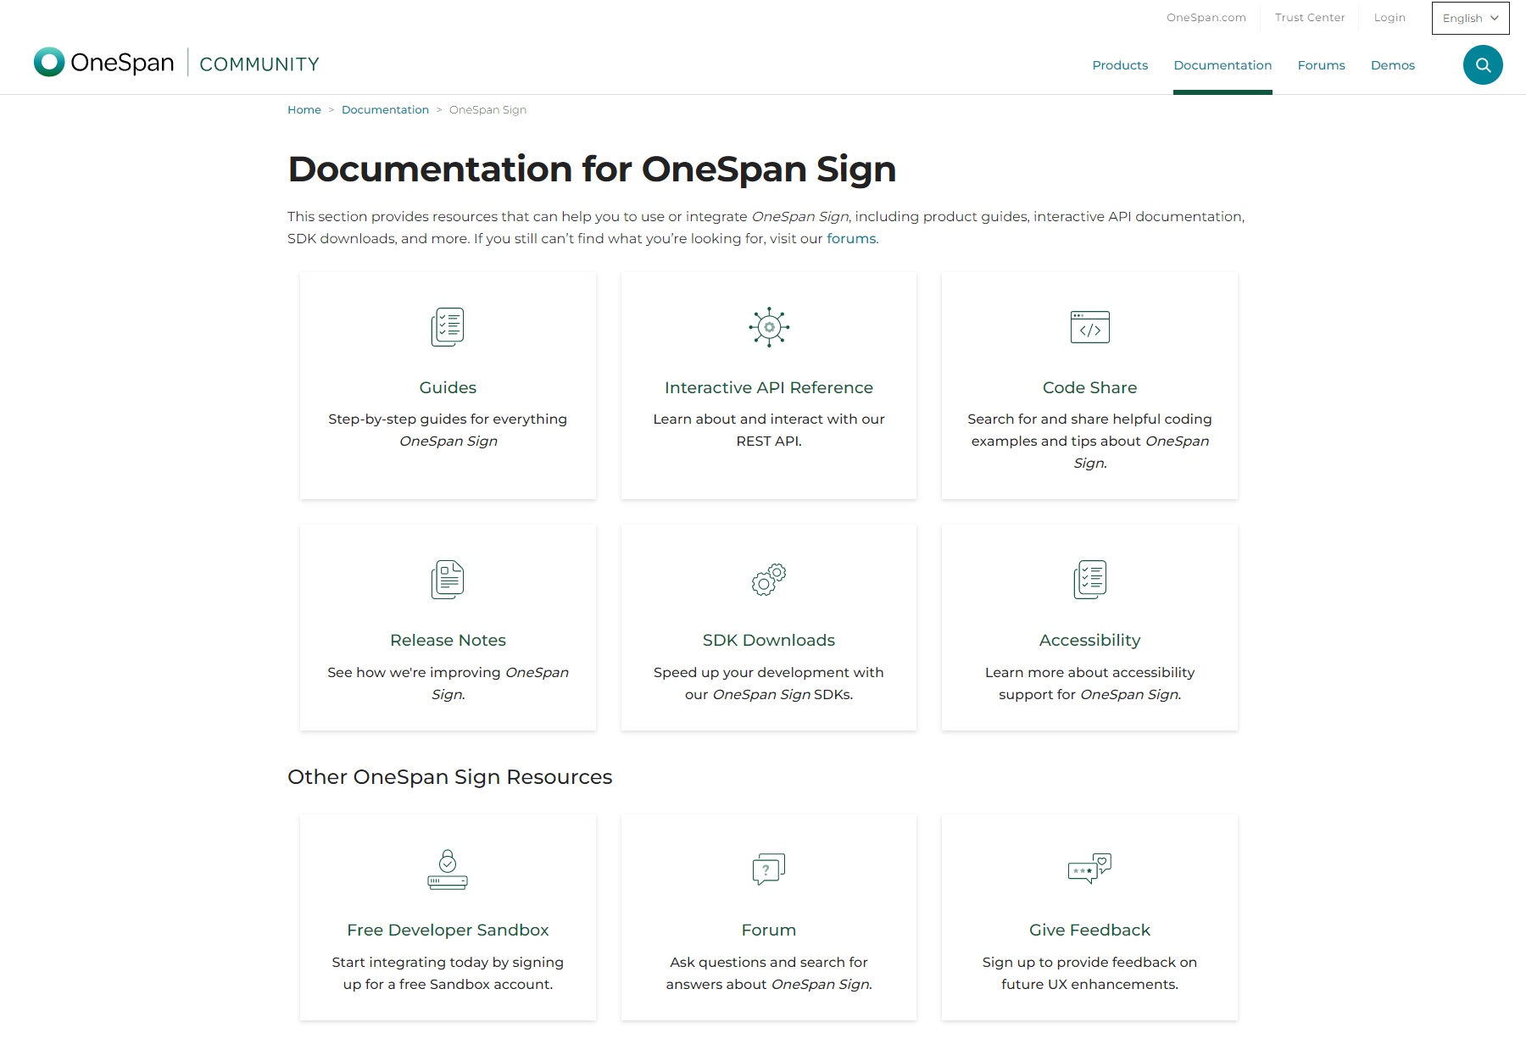This screenshot has height=1050, width=1526.
Task: Click the 'Documentation for OneSpan Sign' heading
Action: [592, 169]
